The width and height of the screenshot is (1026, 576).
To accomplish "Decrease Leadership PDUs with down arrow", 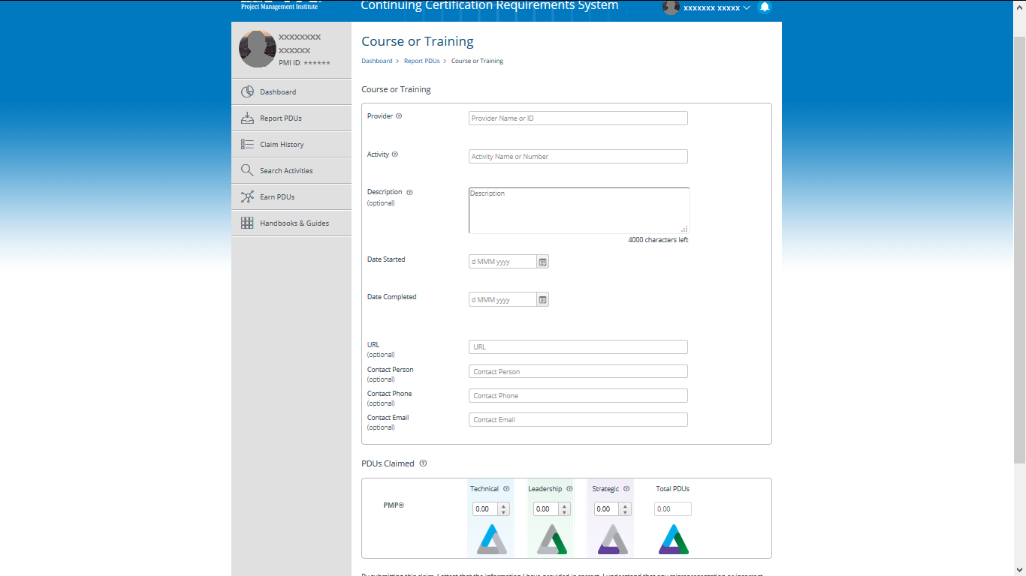I will tap(564, 512).
